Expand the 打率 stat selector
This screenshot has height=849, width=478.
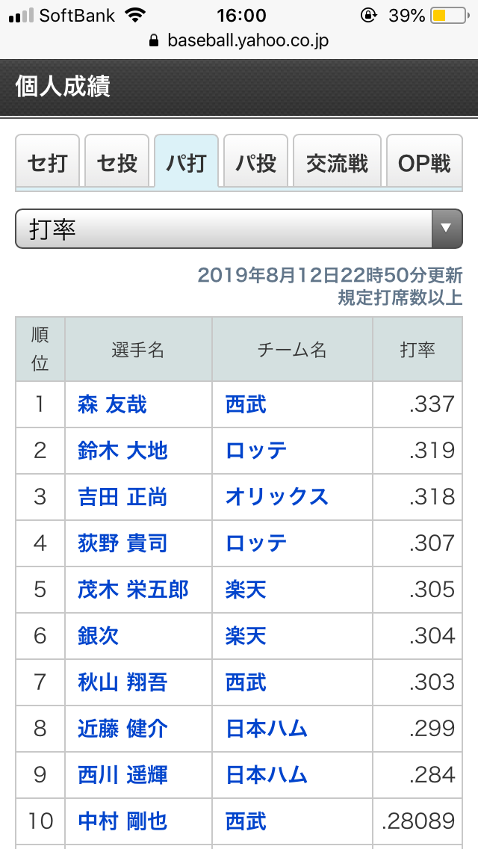point(239,229)
